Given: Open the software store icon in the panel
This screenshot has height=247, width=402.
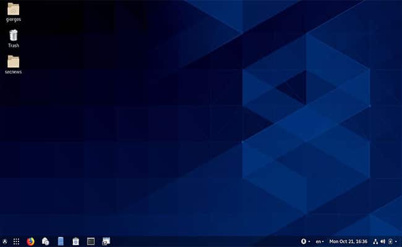Looking at the screenshot, I should 45,241.
